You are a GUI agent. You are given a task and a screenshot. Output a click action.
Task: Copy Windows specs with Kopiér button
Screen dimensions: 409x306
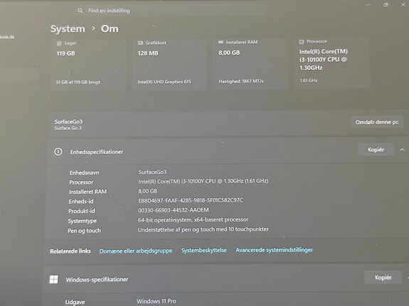click(x=383, y=278)
